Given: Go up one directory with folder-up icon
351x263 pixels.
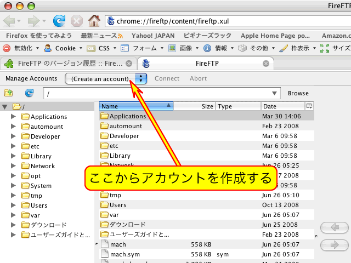Looking at the screenshot, I should pyautogui.click(x=9, y=93).
